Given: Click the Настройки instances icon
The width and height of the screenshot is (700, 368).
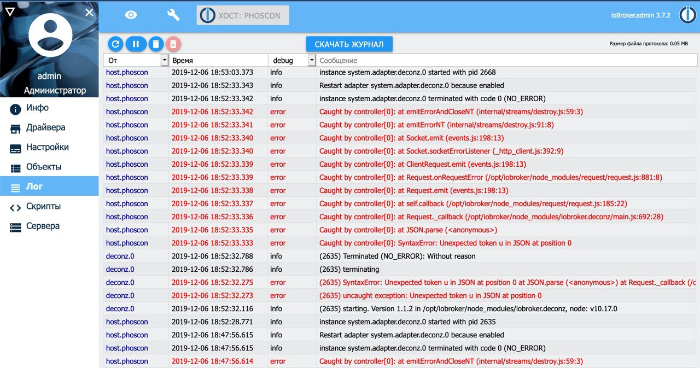Looking at the screenshot, I should (x=15, y=148).
